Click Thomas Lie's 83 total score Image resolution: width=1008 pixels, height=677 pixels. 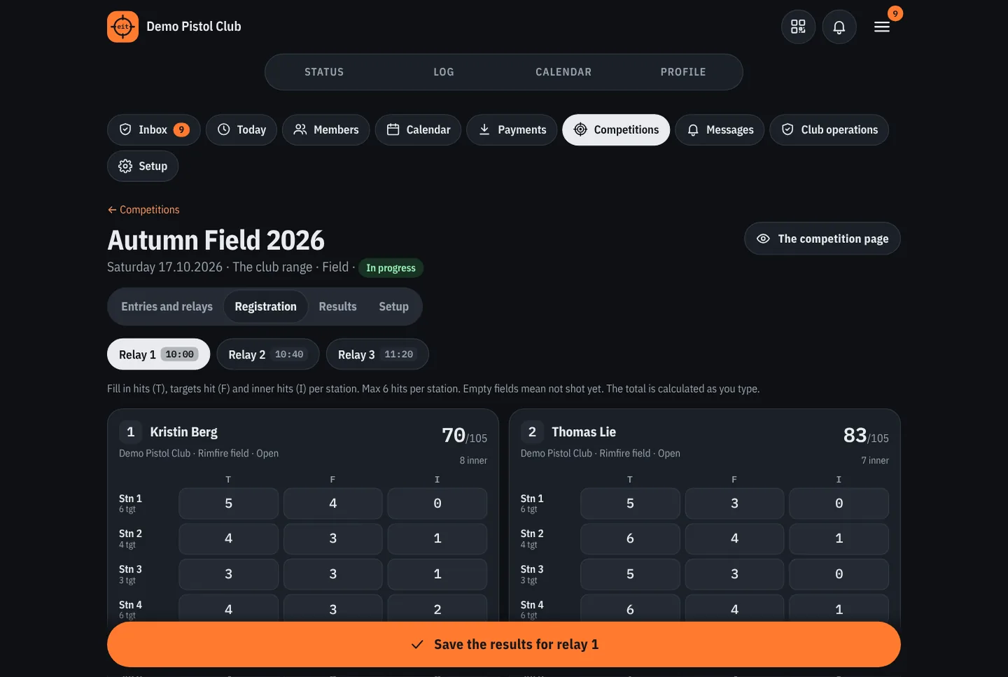point(855,435)
